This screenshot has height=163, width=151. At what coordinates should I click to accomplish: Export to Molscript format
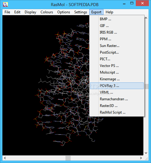point(117,72)
